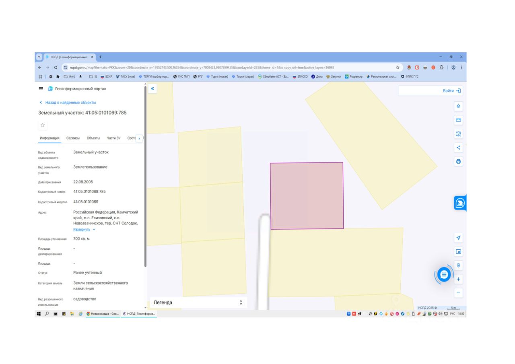Viewport: 515px width, 364px height.
Task: Switch to Новая вкладка taskbar window
Action: pyautogui.click(x=103, y=314)
